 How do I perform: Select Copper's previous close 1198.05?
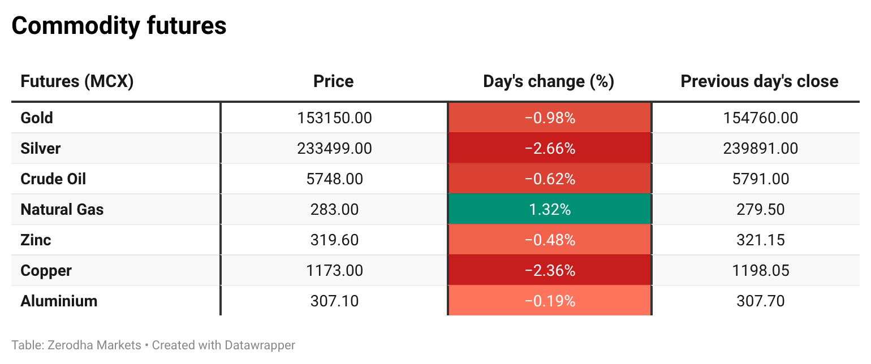pyautogui.click(x=760, y=271)
